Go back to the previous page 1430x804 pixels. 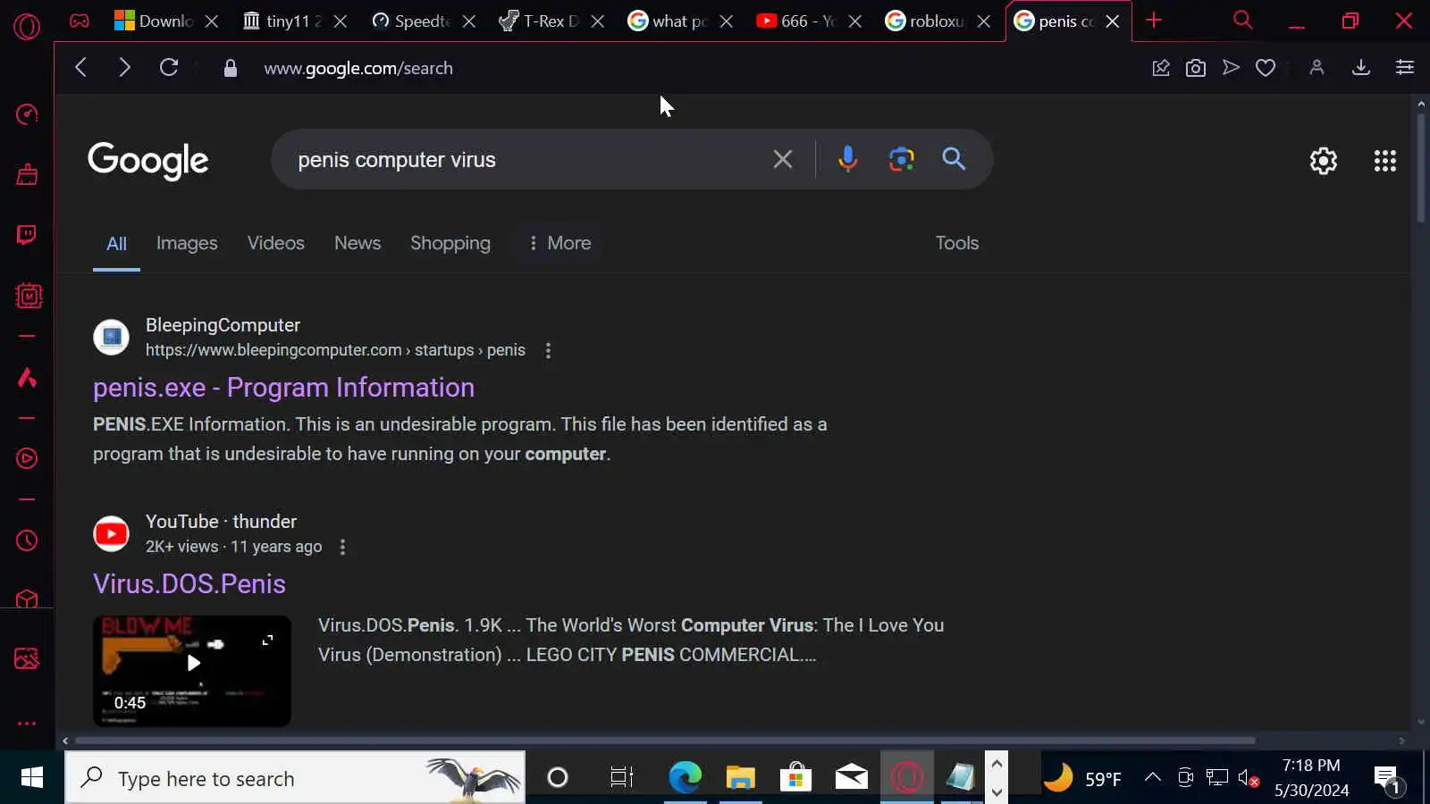[80, 67]
